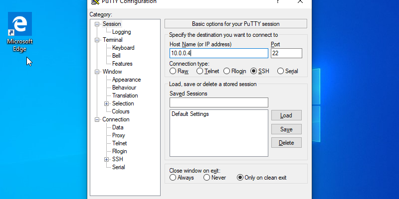Viewport: 399px width, 199px height.
Task: Open the Selection settings category
Action: [123, 103]
